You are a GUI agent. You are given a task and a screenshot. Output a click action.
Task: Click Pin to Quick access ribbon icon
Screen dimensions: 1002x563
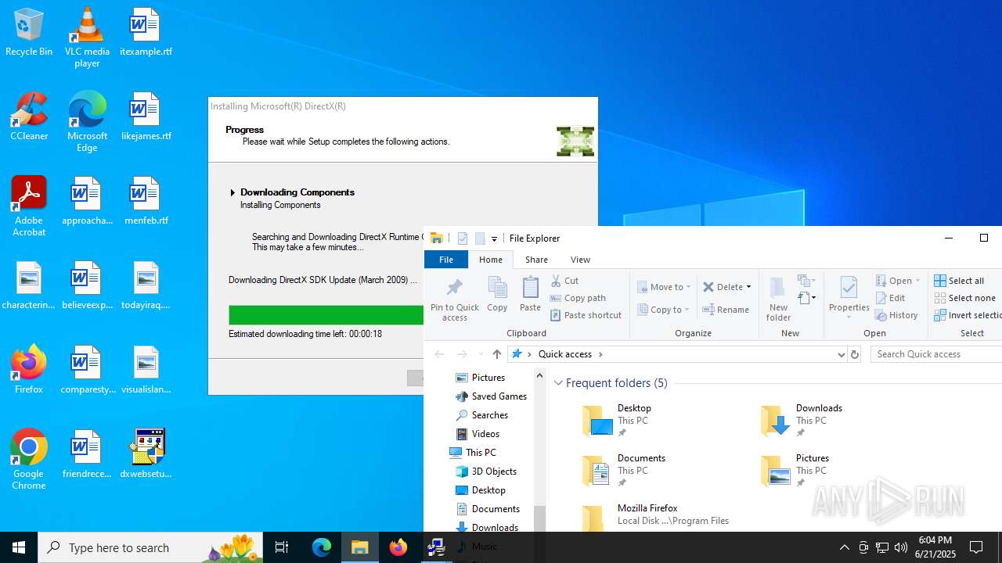click(x=454, y=298)
